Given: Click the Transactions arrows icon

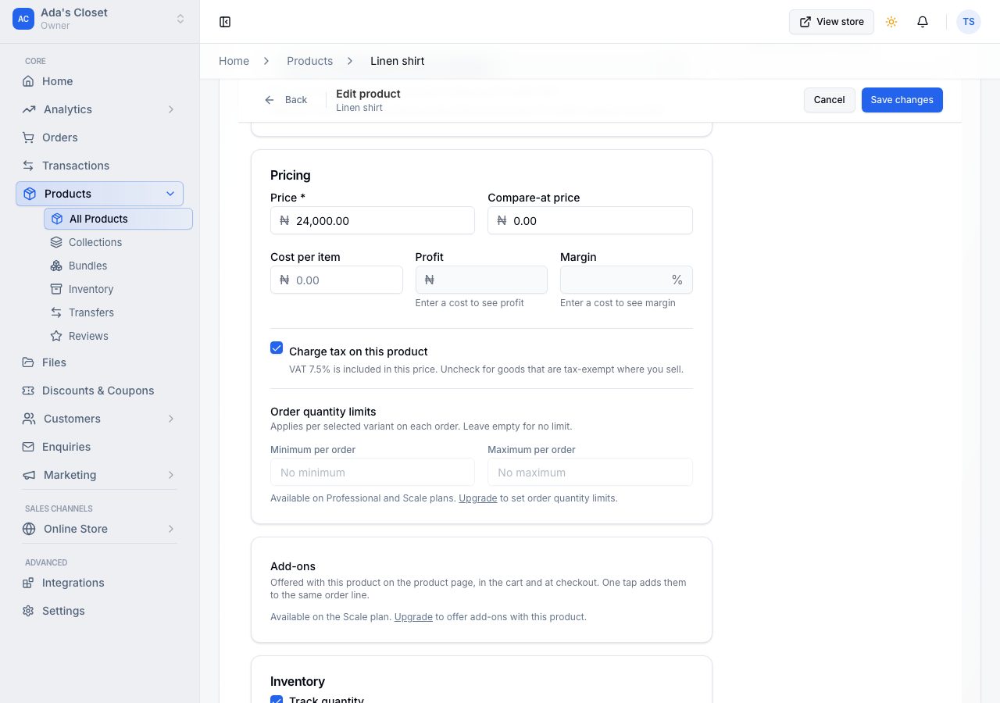Looking at the screenshot, I should pyautogui.click(x=28, y=166).
